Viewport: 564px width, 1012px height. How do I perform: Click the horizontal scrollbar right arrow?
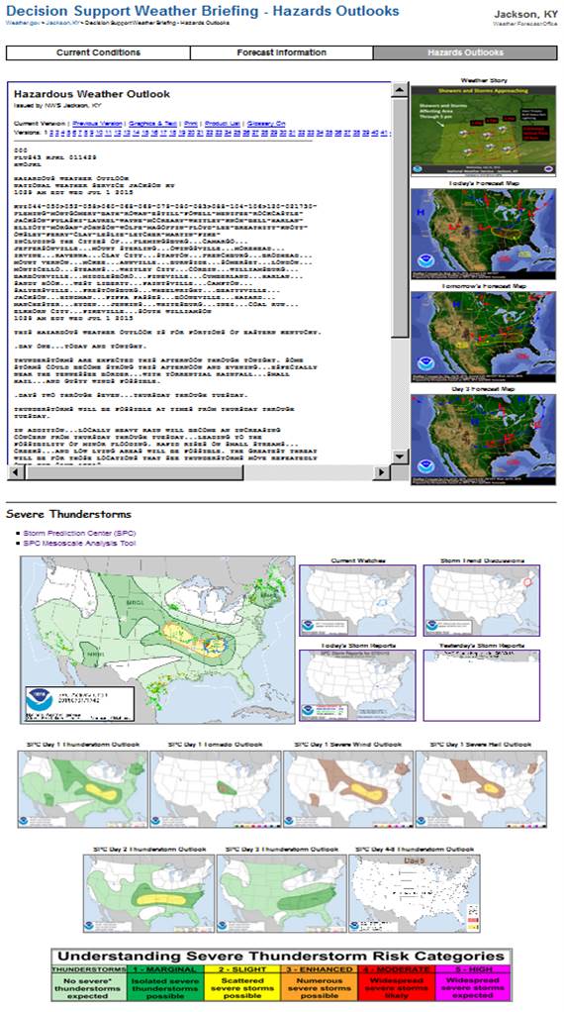(x=382, y=472)
